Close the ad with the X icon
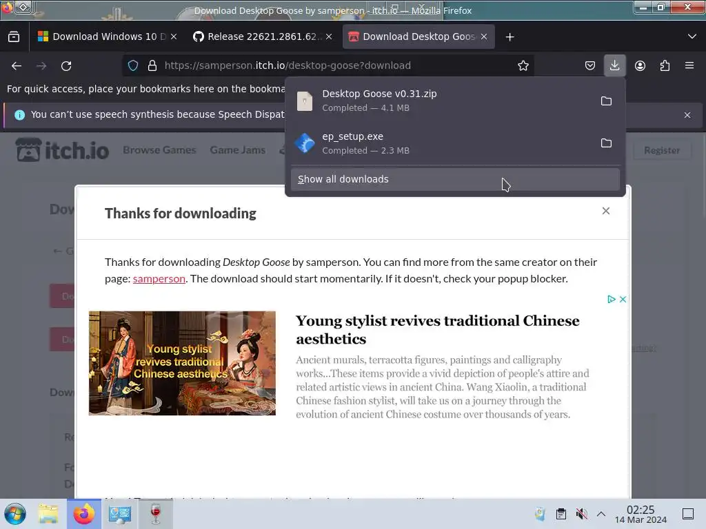 coord(623,299)
